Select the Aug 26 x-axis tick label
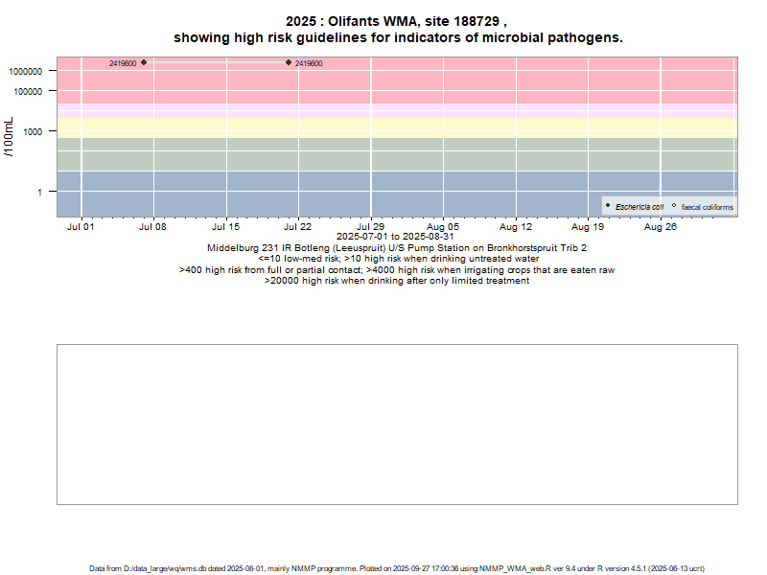Screen dimensions: 767x575 (661, 227)
